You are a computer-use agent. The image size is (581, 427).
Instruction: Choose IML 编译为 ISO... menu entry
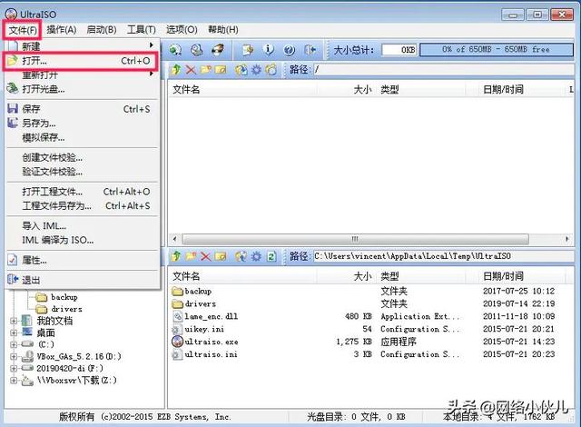83,240
